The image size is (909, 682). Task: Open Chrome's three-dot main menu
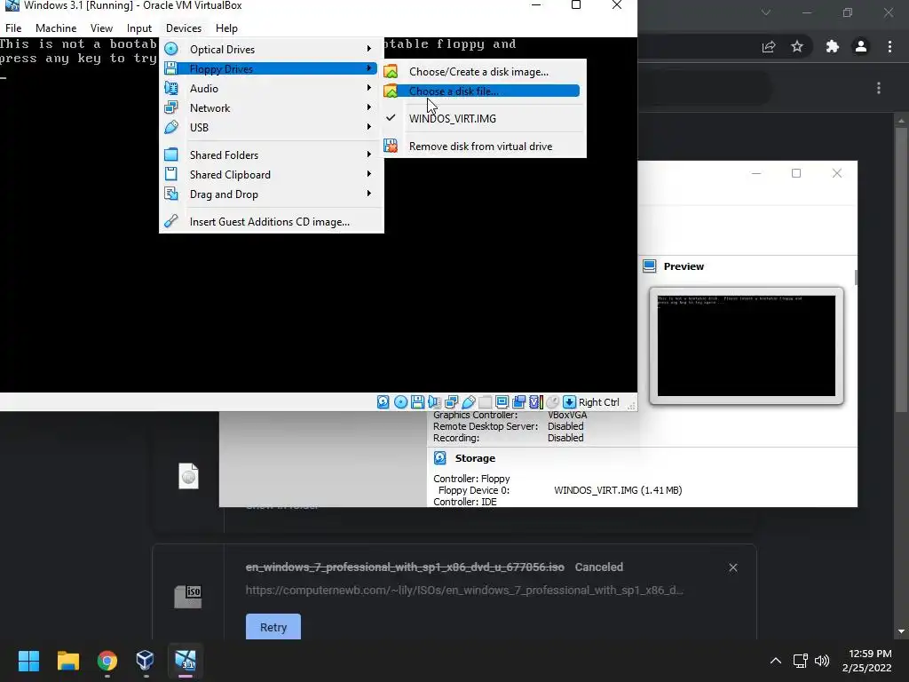(889, 47)
